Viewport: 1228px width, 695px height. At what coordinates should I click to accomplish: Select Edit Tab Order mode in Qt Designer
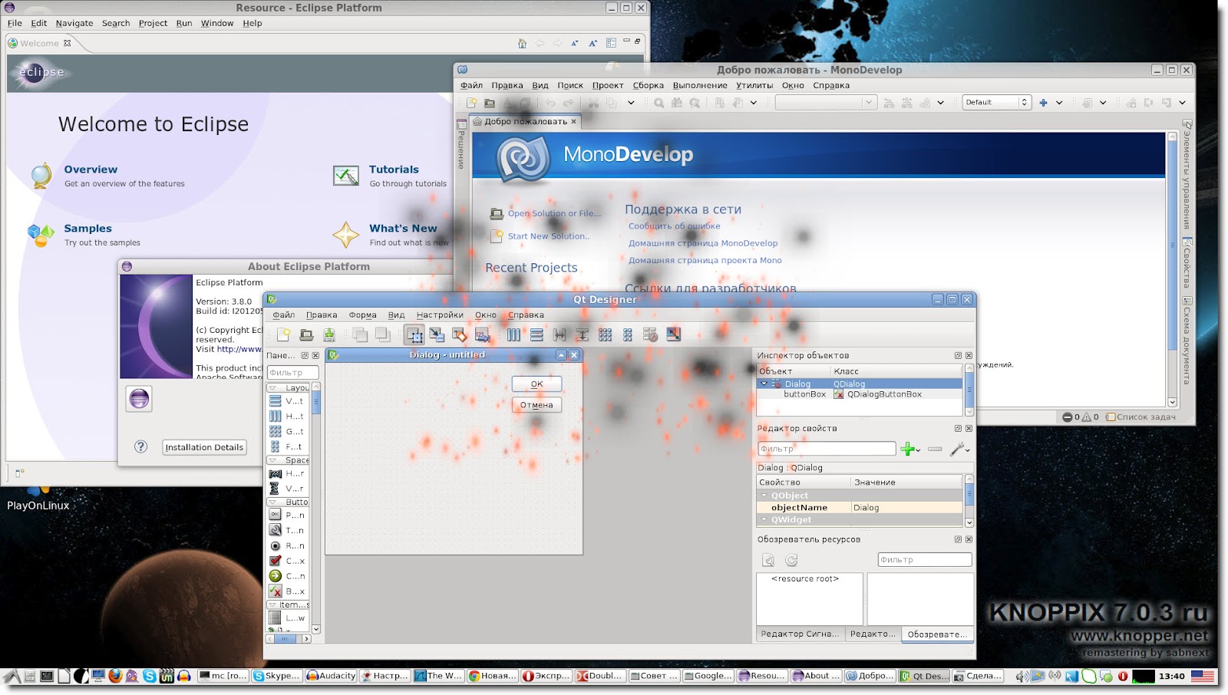(x=482, y=334)
